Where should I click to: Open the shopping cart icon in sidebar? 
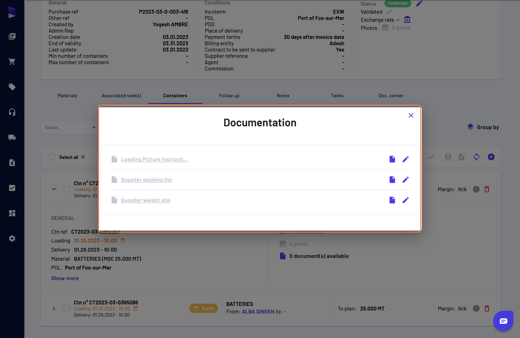pos(12,62)
